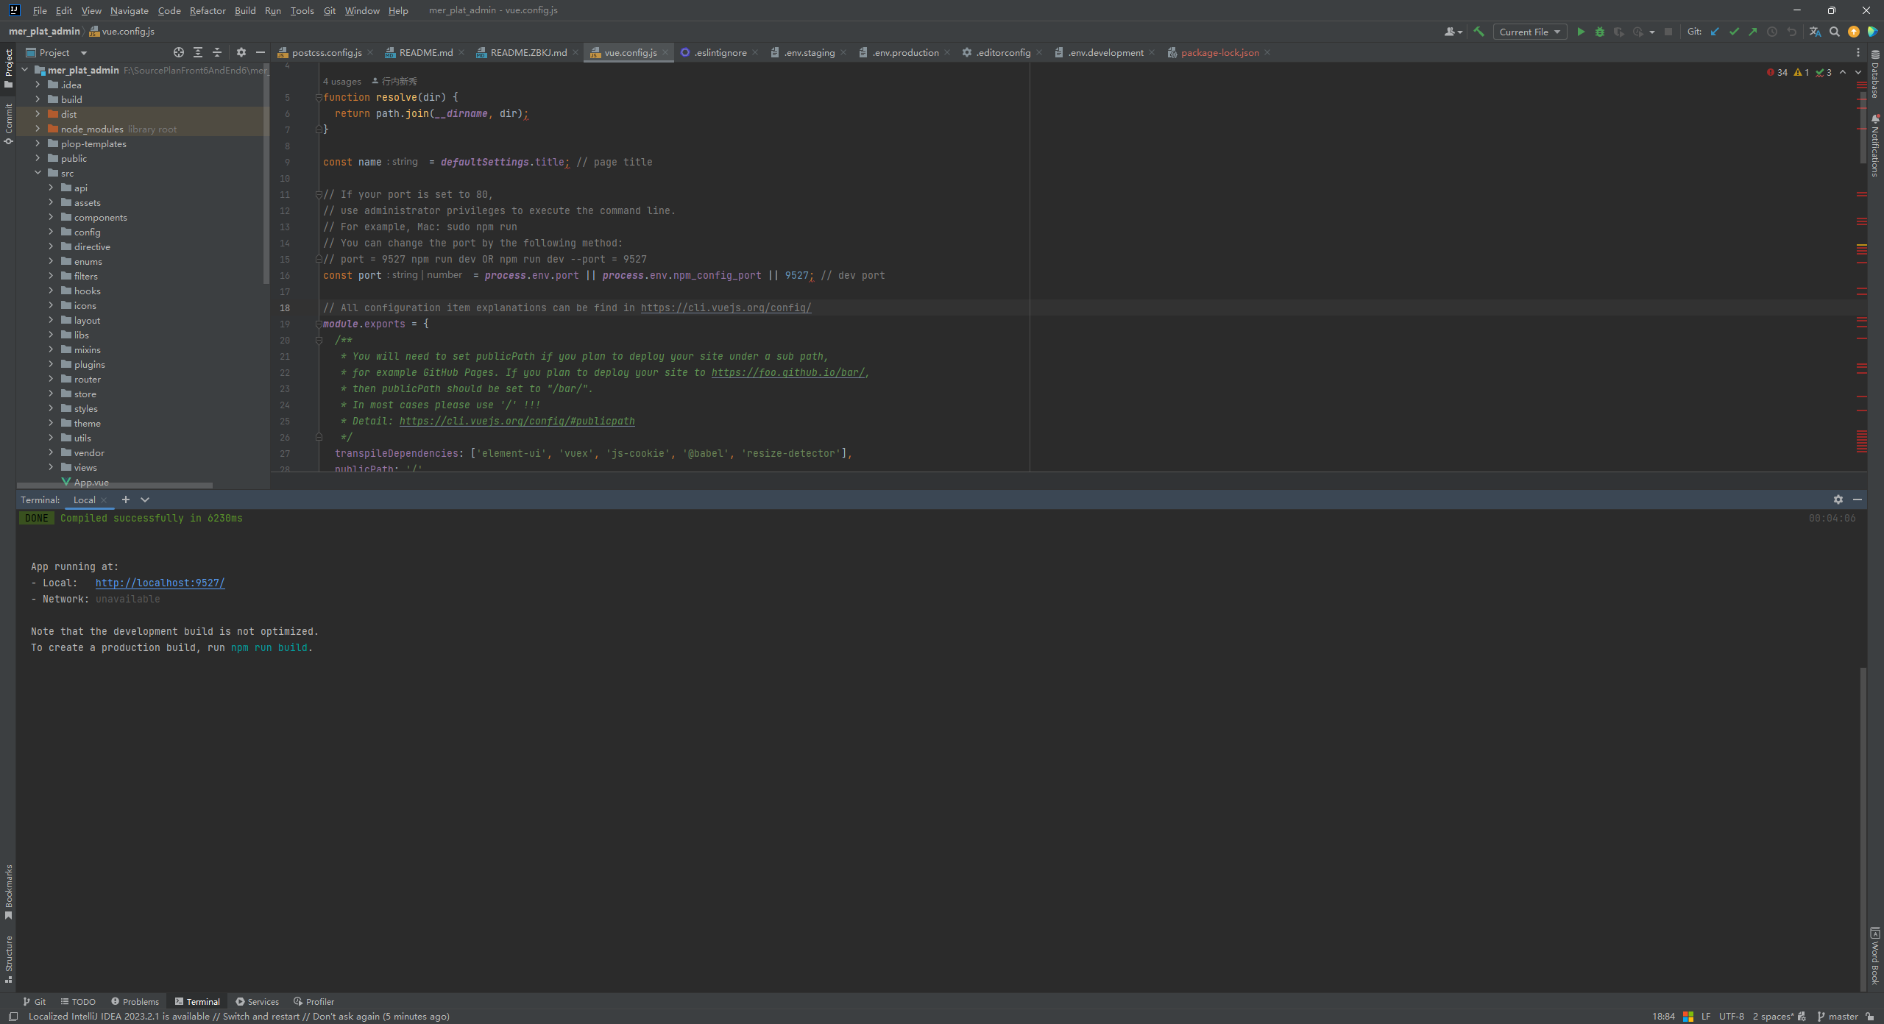
Task: Start debugging with the green bug icon
Action: coord(1599,32)
